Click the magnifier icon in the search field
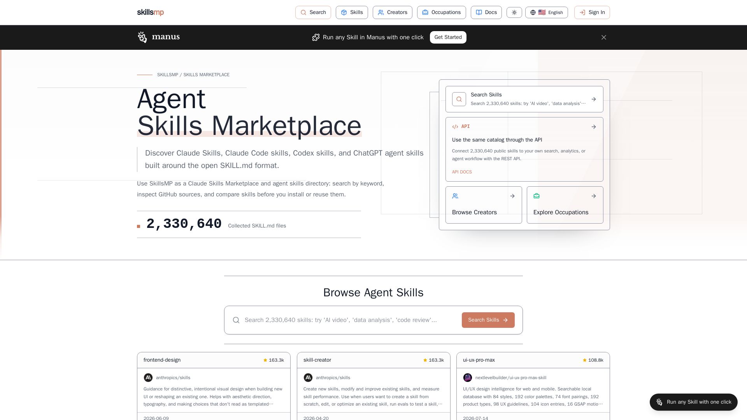This screenshot has height=420, width=747. (x=236, y=320)
